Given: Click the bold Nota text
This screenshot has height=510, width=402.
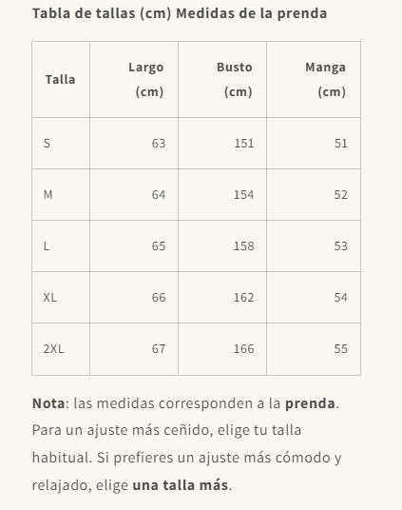Looking at the screenshot, I should pos(48,403).
